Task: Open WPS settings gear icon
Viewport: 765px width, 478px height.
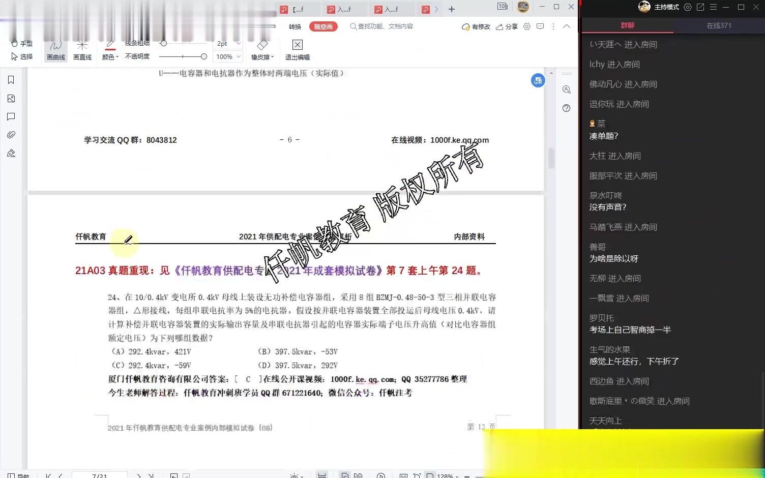Action: point(527,26)
